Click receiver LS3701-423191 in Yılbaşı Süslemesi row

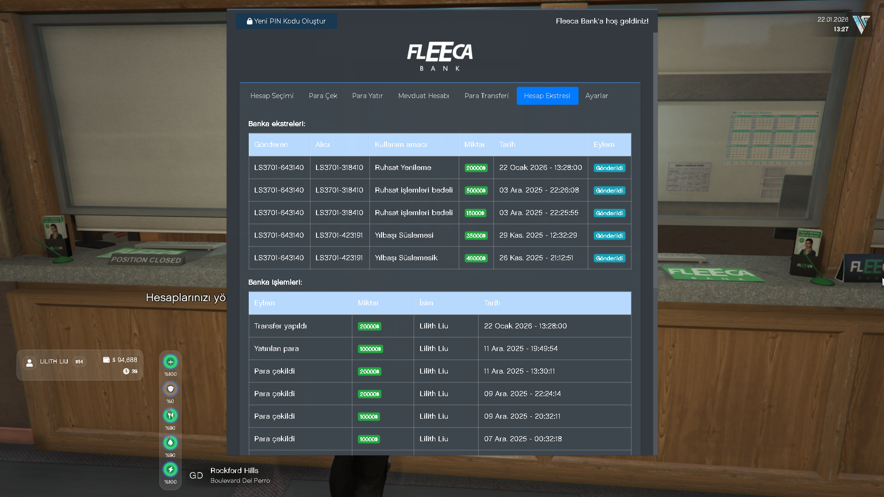point(339,235)
